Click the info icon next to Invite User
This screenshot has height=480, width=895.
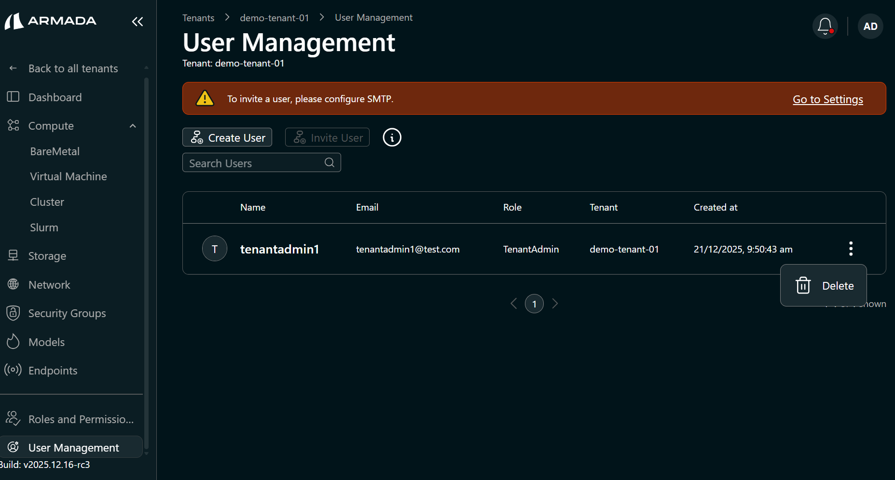[x=391, y=137]
